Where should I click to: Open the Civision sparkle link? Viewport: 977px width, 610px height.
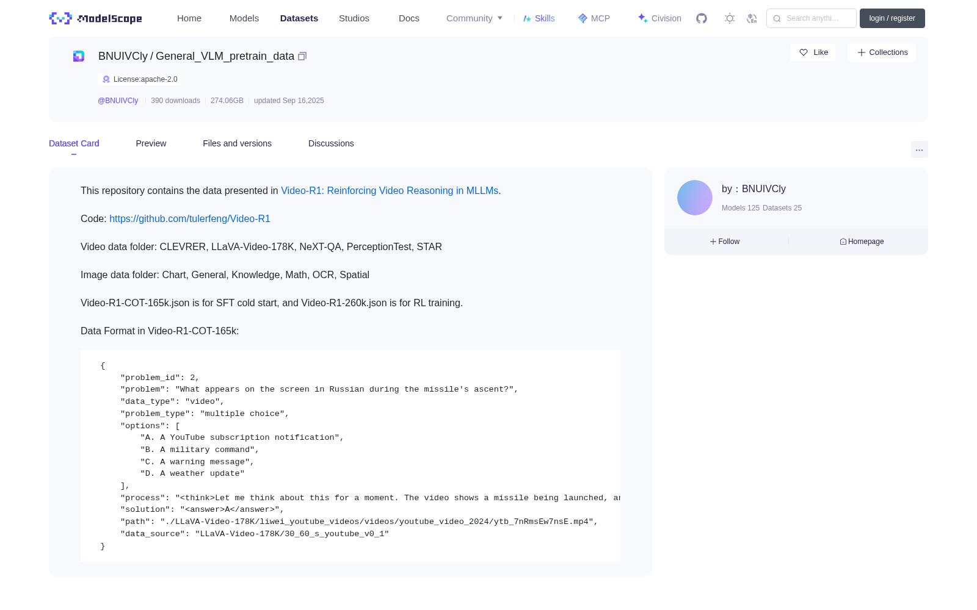pos(659,18)
